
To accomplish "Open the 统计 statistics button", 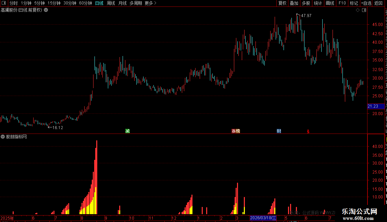I will (x=317, y=3).
